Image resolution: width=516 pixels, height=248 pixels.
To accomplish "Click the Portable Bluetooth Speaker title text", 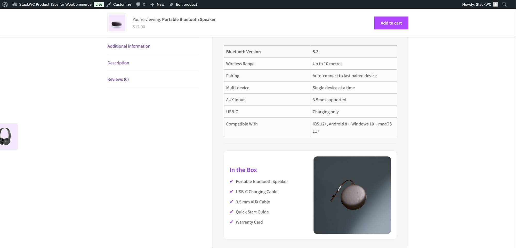I will 189,19.
